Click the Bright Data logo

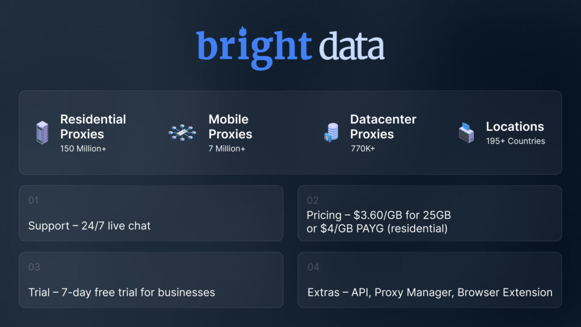coord(290,47)
